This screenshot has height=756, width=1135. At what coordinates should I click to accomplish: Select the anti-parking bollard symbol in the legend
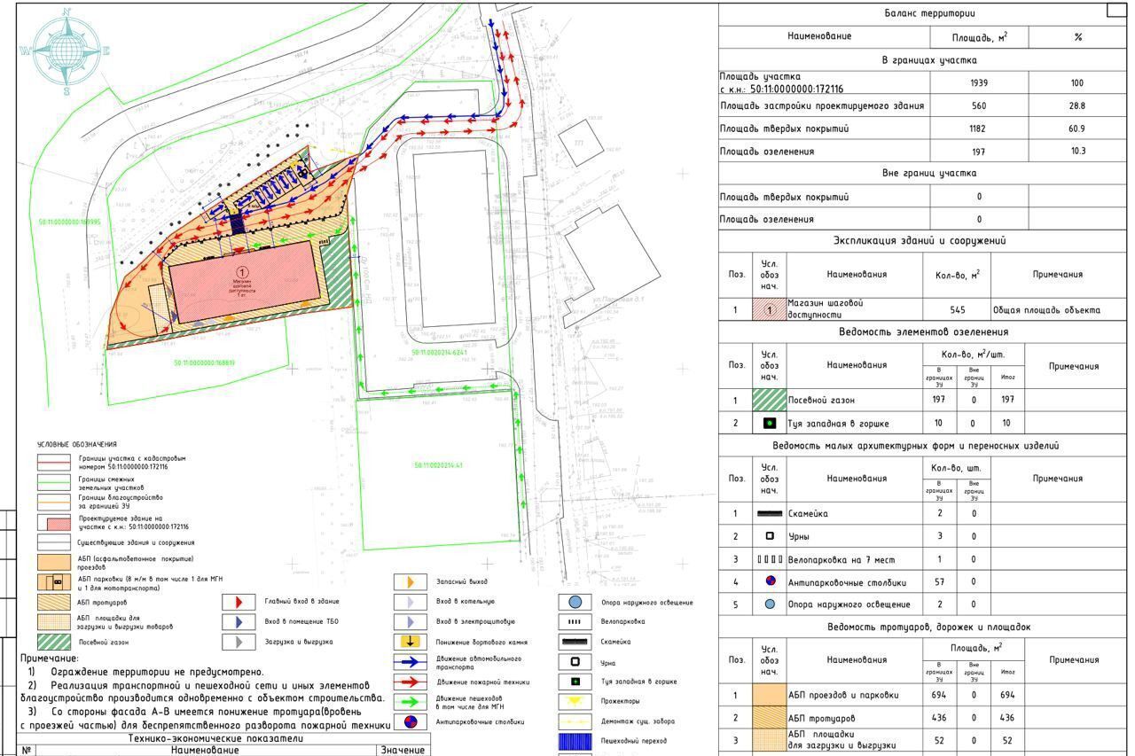(410, 722)
